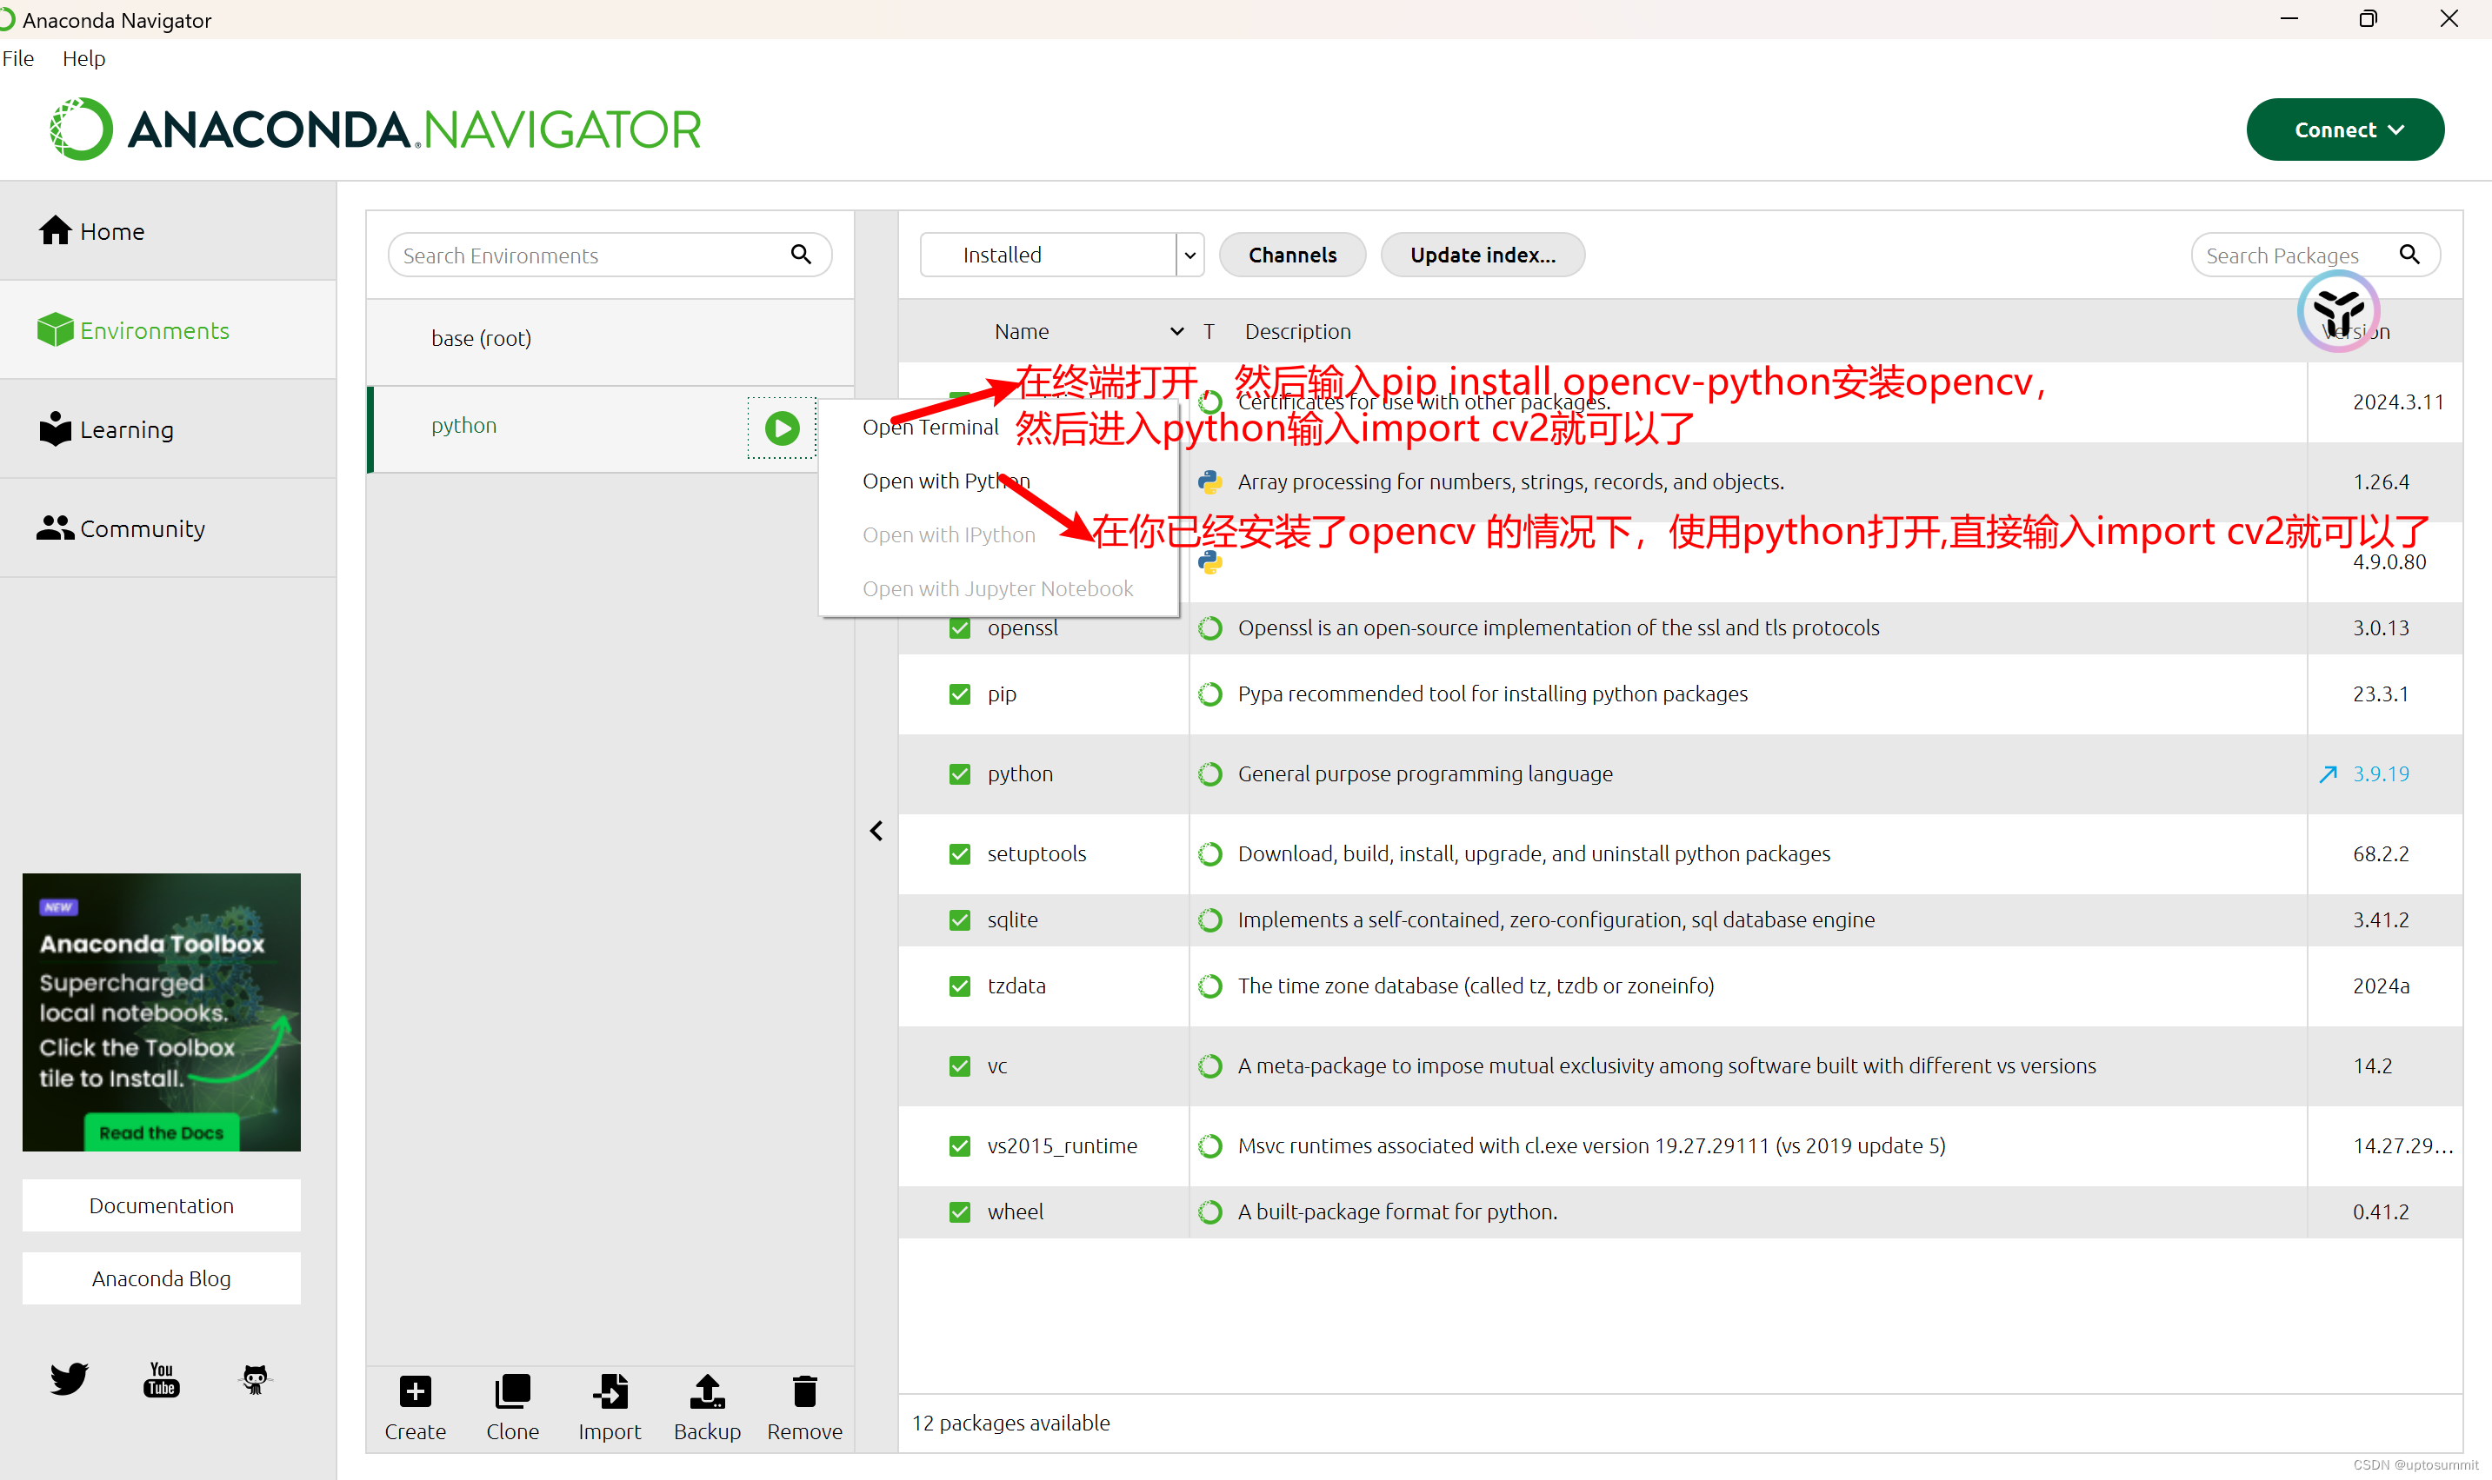Expand the Connect dropdown button
2492x1480 pixels.
(x=2344, y=129)
